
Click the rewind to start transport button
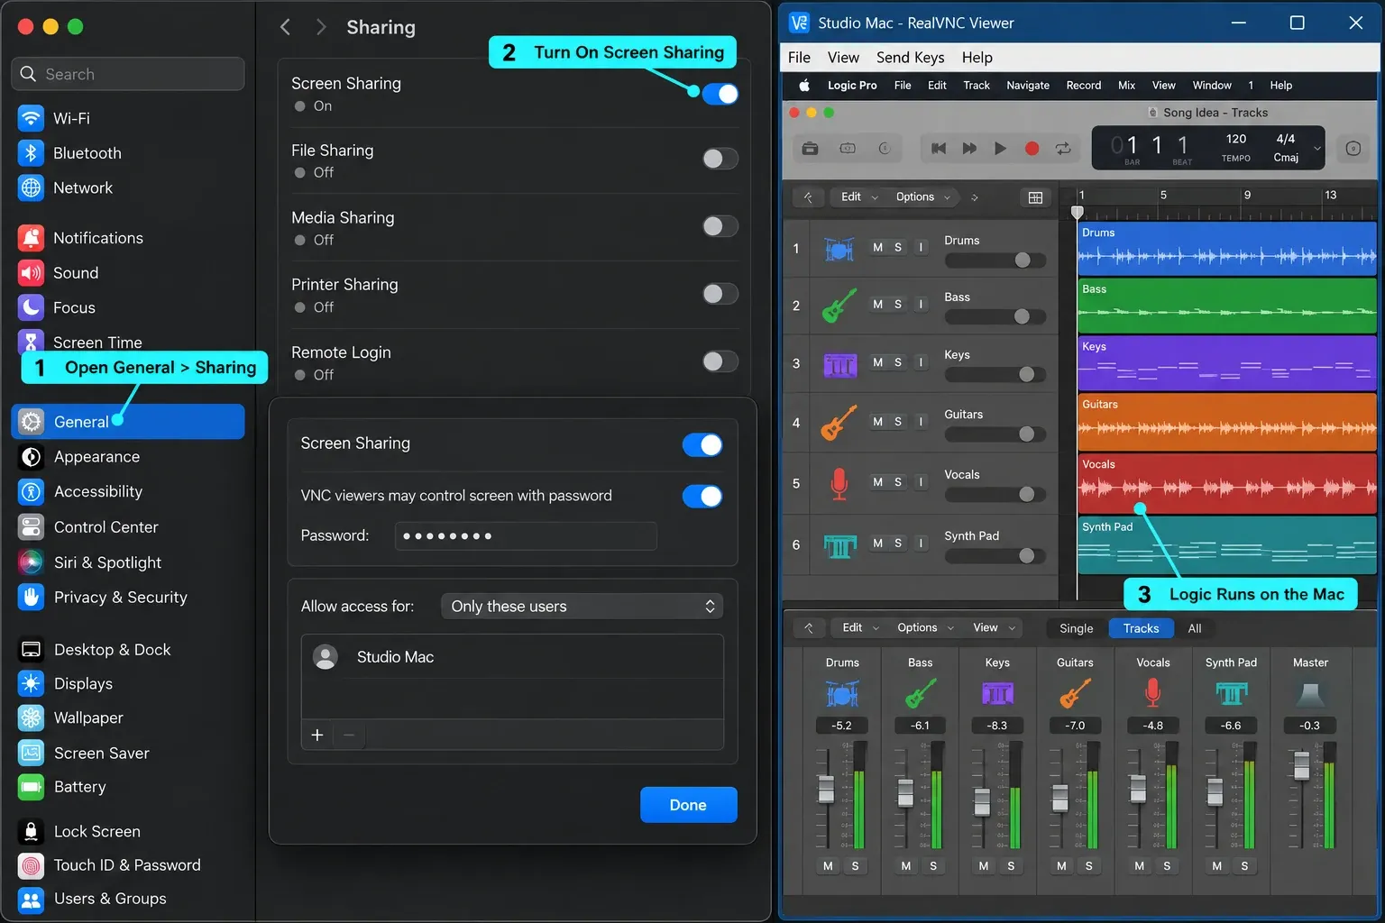click(x=939, y=149)
